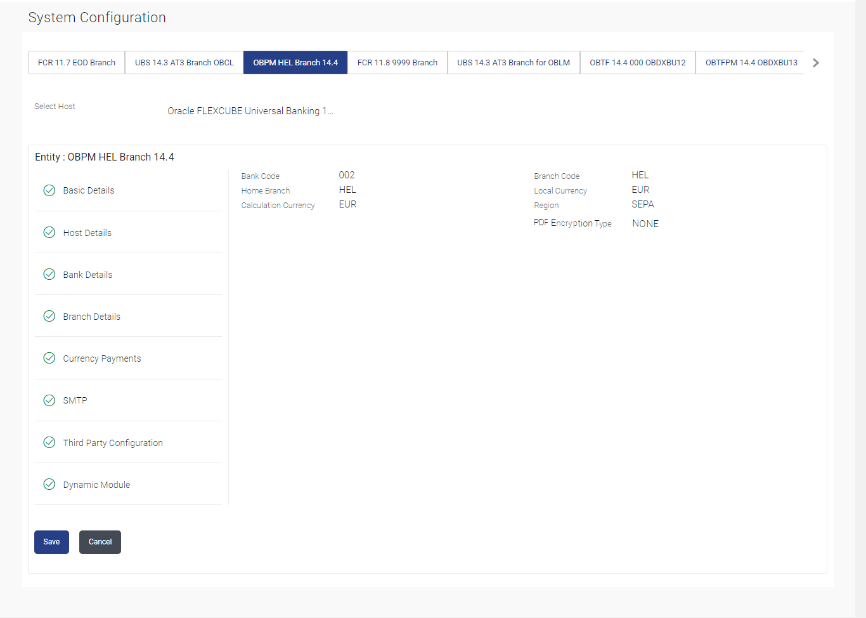Click the Calculation Currency label

click(x=278, y=206)
